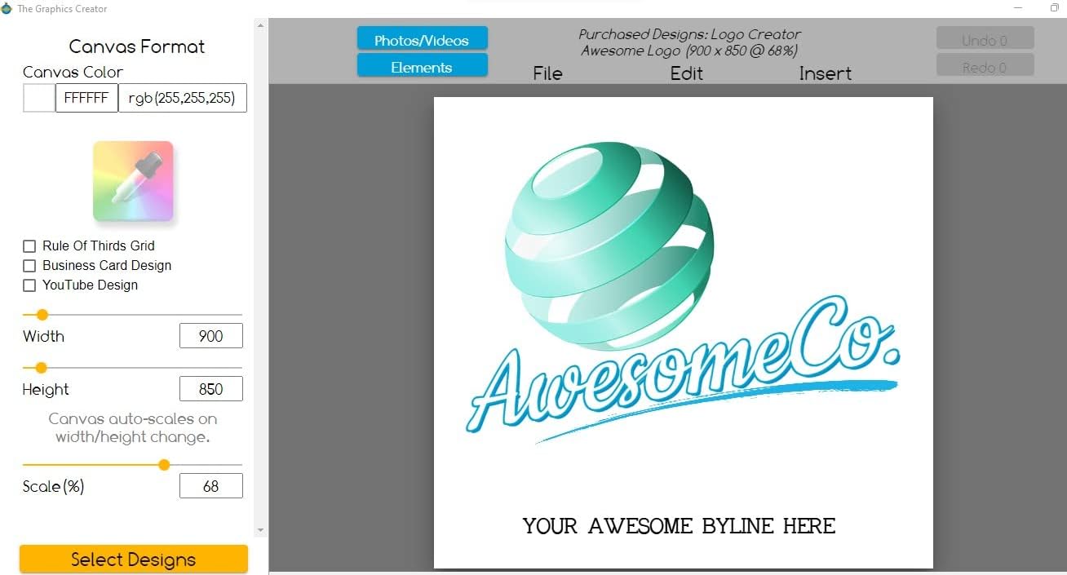Open the Insert menu
Screen dimensions: 1067x575
pyautogui.click(x=826, y=73)
